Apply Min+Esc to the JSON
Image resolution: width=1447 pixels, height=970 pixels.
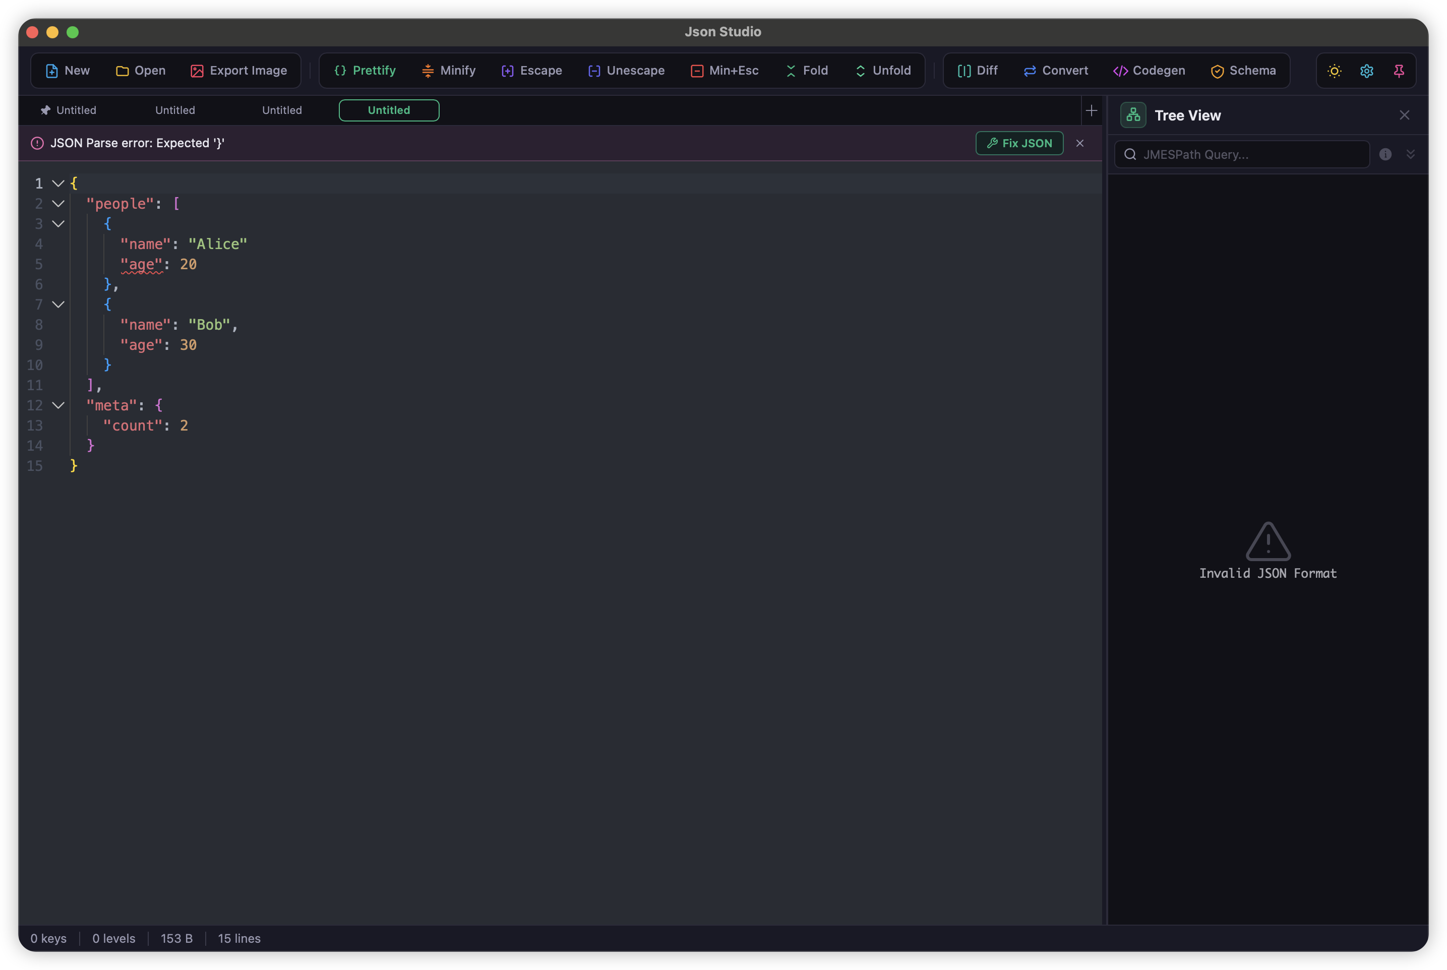coord(725,71)
